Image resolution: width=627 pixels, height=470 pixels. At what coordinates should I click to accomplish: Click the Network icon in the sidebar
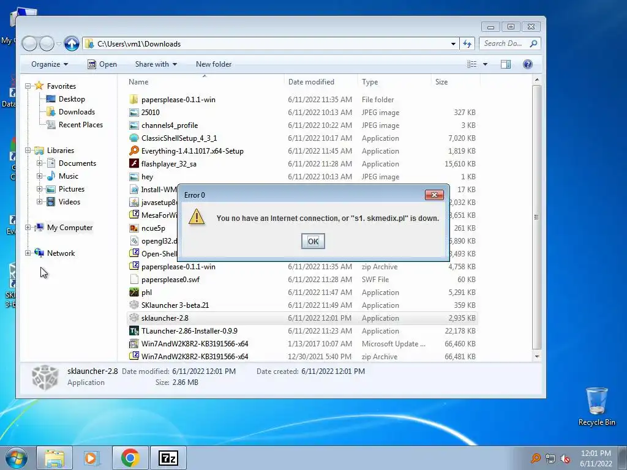coord(39,253)
